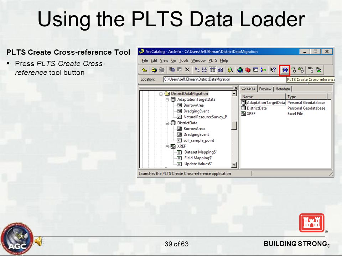The image size is (342, 256).
Task: Click PLTS icon with table and database
Action: 311,70
